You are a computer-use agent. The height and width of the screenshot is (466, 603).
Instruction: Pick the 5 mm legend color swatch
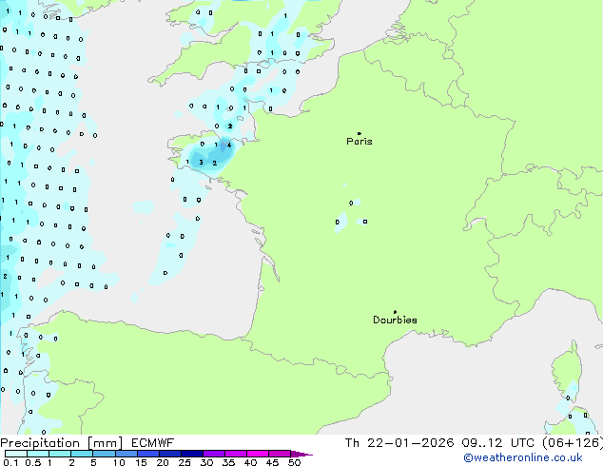click(104, 454)
